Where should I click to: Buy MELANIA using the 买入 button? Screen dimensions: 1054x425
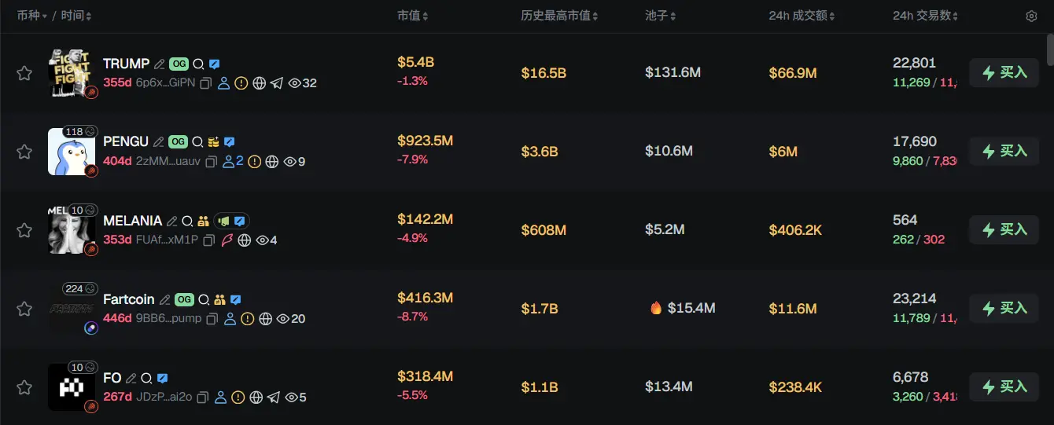tap(1004, 229)
